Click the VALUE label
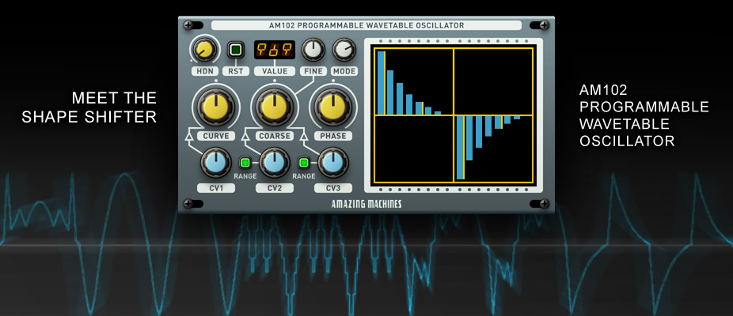733x316 pixels. coord(275,71)
